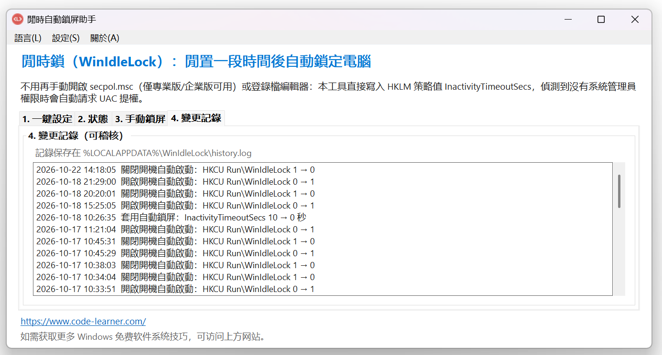Select the 4. 變更記錄 tab
The image size is (662, 355).
pos(196,118)
